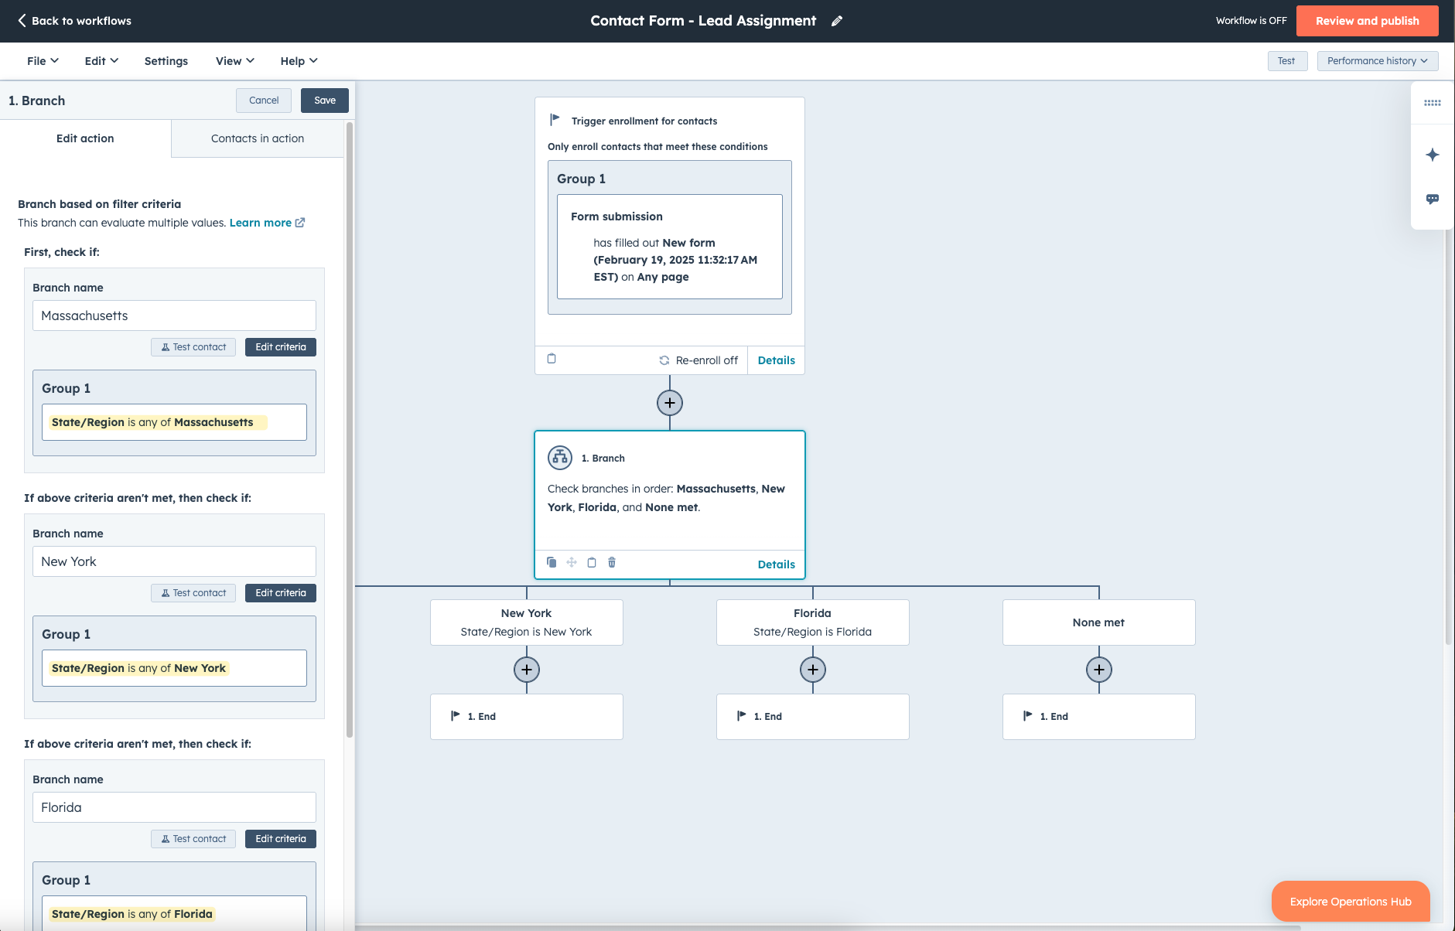1455x931 pixels.
Task: Expand the Performance history dropdown
Action: (1378, 61)
